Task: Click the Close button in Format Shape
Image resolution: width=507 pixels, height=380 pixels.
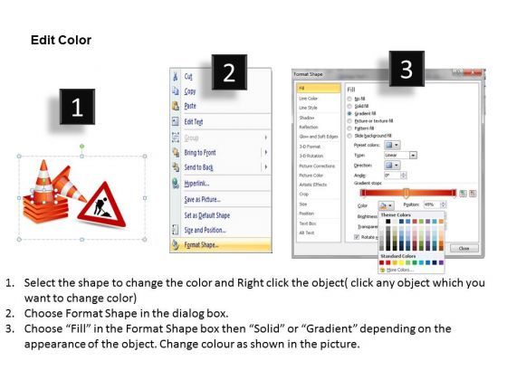Action: [464, 248]
